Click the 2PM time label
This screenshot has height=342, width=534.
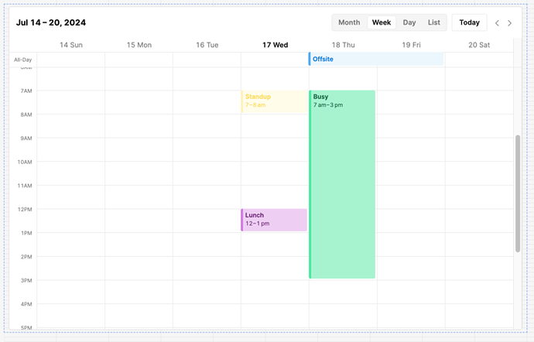pyautogui.click(x=26, y=257)
